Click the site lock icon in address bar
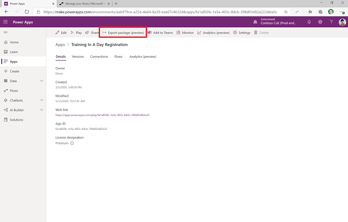 tap(38, 12)
